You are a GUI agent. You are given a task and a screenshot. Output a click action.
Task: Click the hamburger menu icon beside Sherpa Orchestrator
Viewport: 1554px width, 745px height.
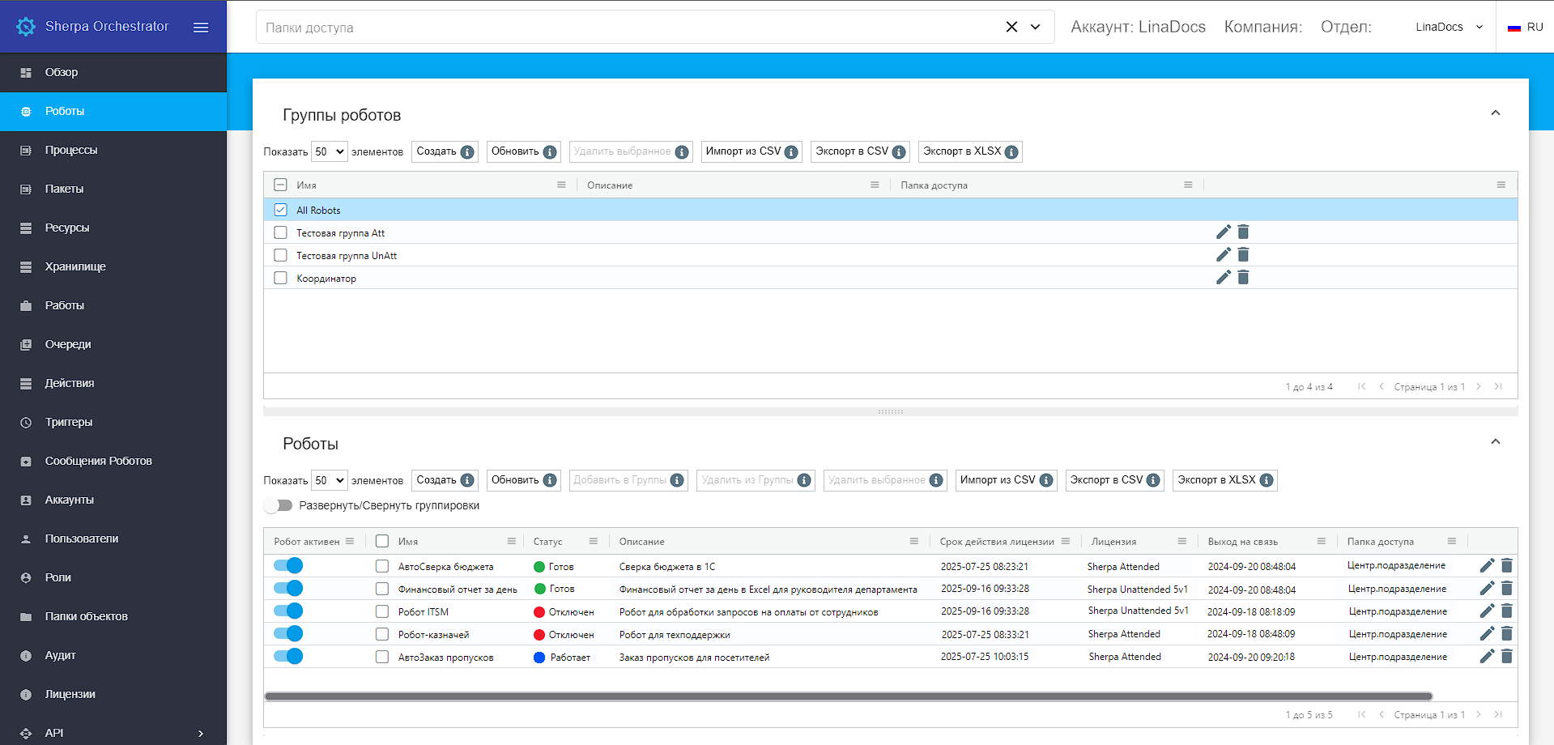click(201, 28)
